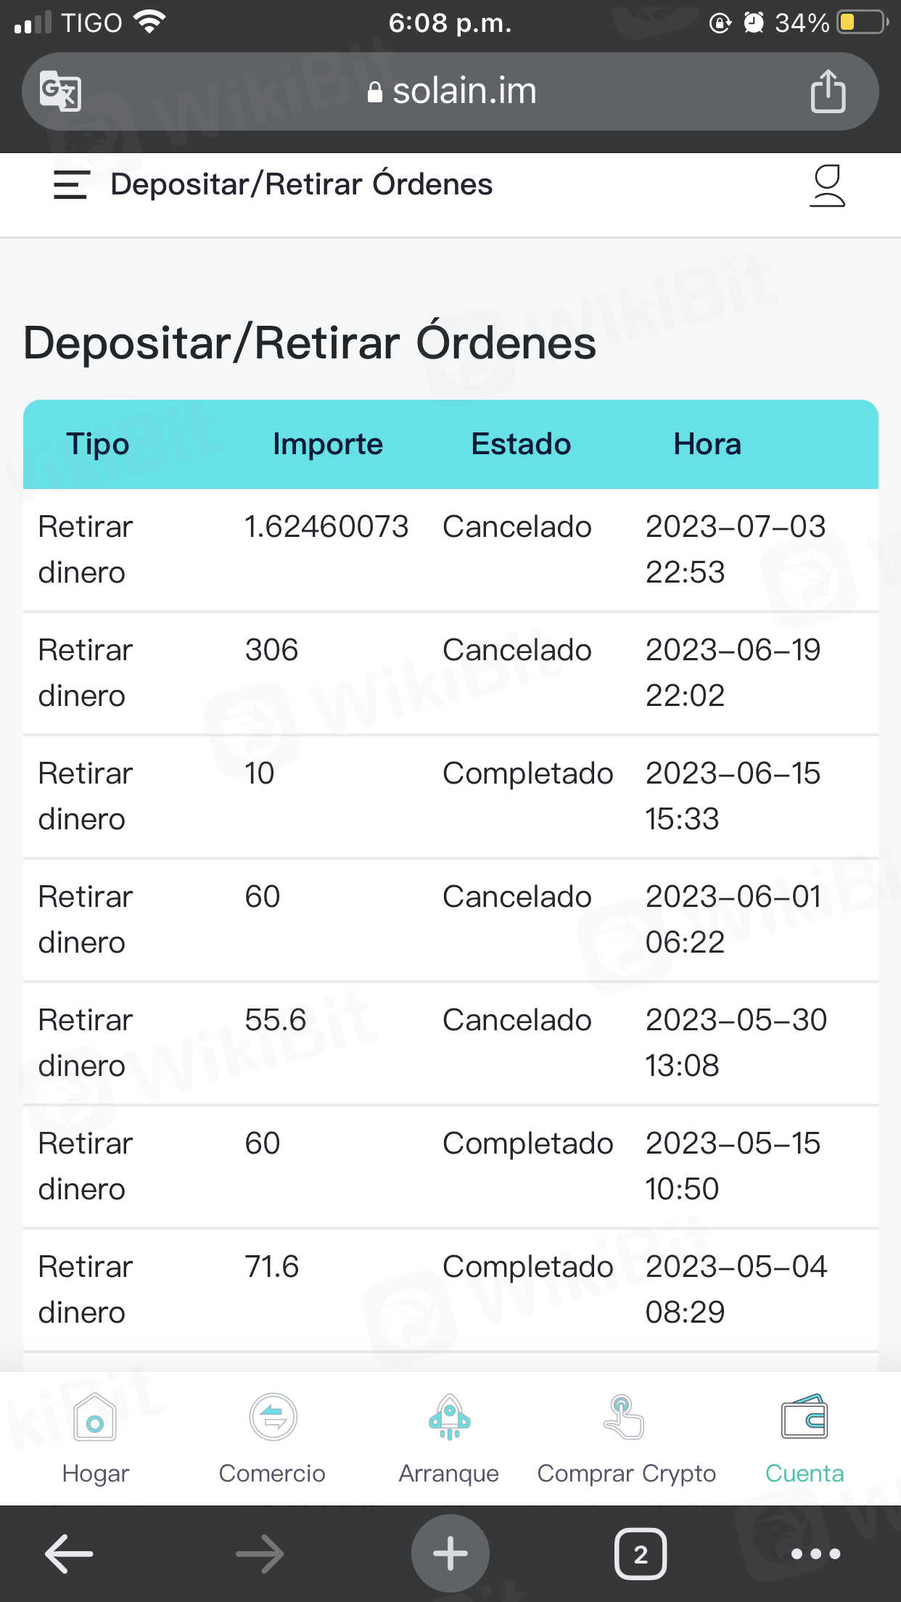Open the hamburger side menu
The height and width of the screenshot is (1602, 901).
coord(71,185)
